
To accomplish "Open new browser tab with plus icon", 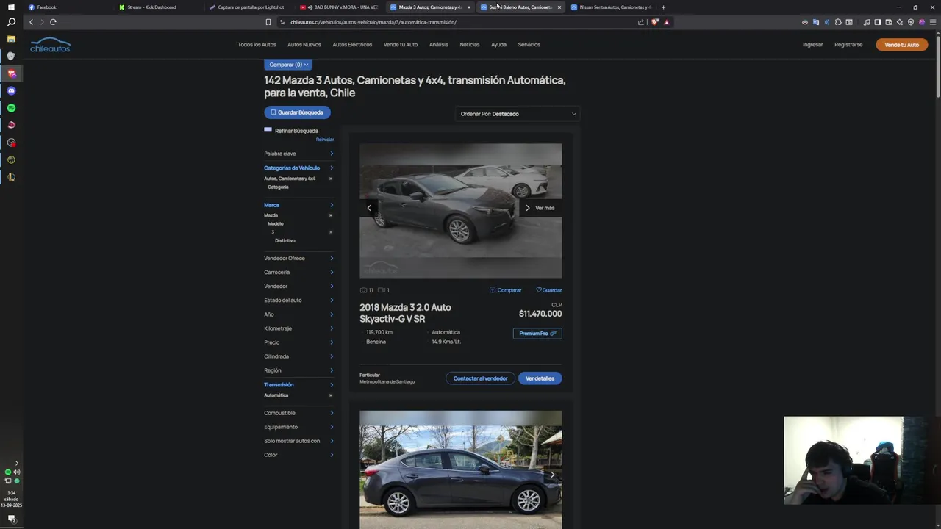I will click(x=663, y=7).
